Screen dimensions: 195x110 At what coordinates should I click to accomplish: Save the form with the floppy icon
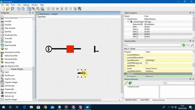click(12, 9)
